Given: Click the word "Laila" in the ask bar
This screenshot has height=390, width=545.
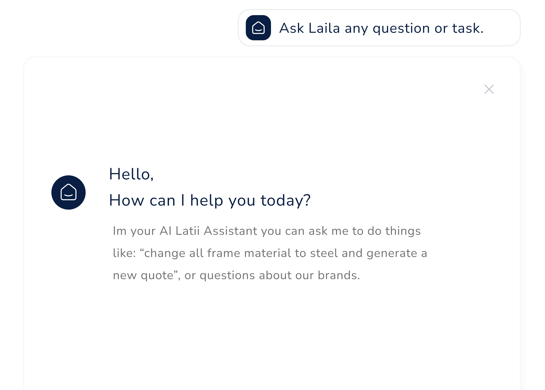Looking at the screenshot, I should [x=324, y=28].
